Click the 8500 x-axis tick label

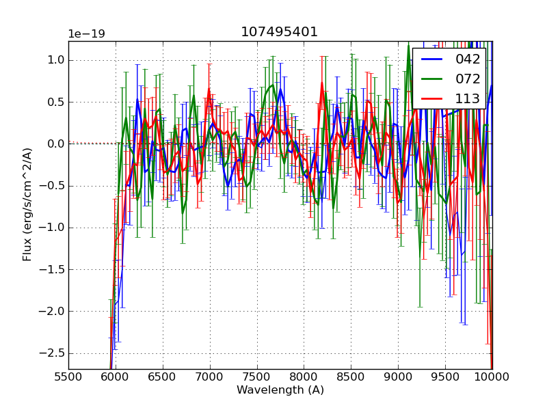[x=351, y=375]
